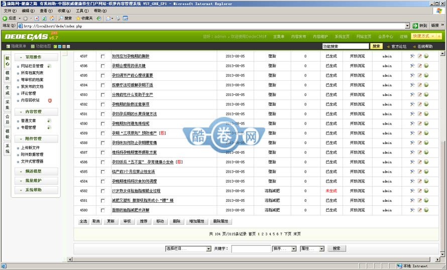Open the IE Favorites (收藏夹) star
This screenshot has height=270, width=447.
tap(78, 18)
